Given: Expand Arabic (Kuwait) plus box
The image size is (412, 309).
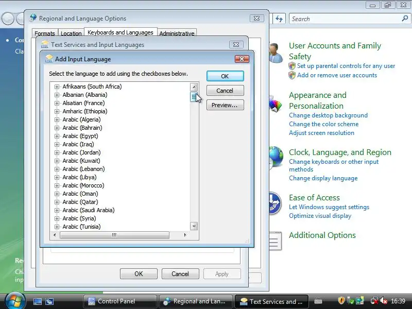Looking at the screenshot, I should point(57,161).
